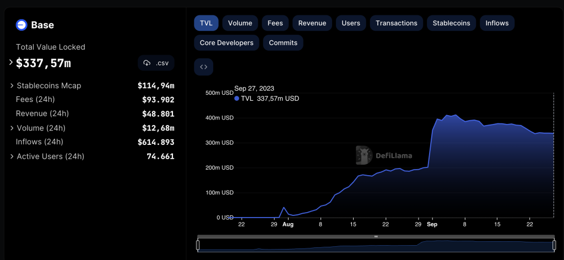The width and height of the screenshot is (564, 260).
Task: Show the Users chart series
Action: click(351, 23)
